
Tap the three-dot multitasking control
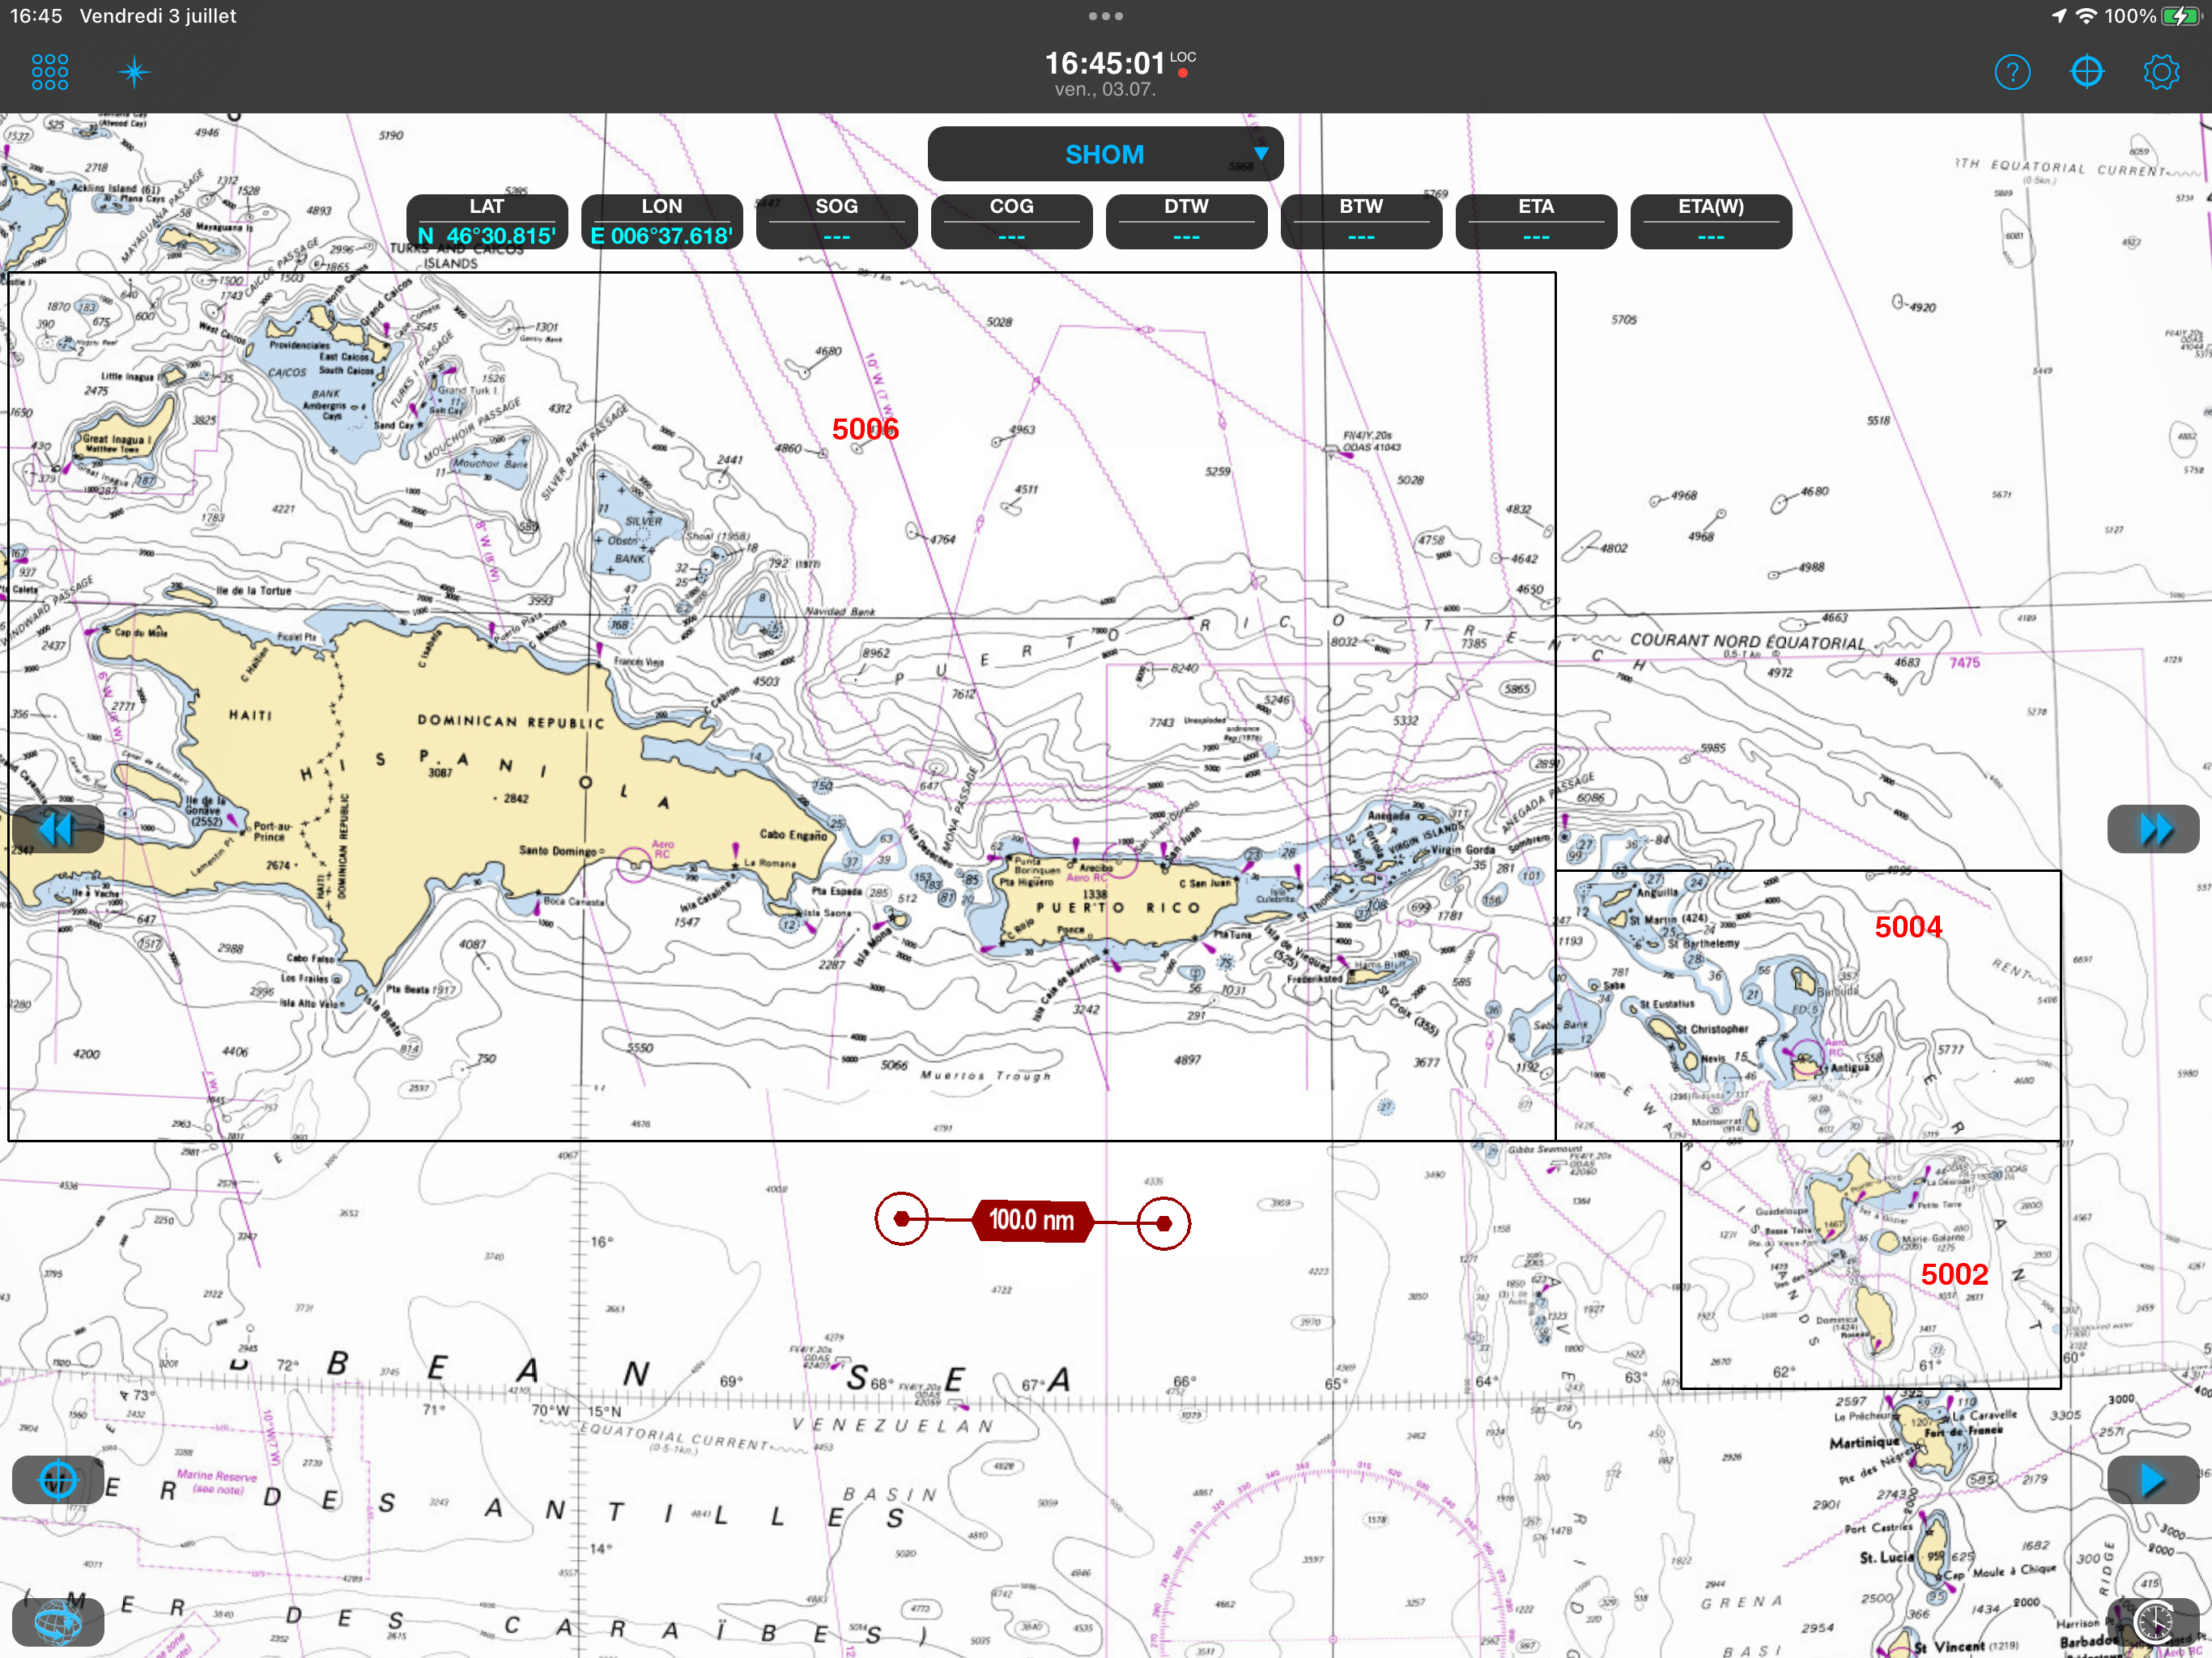1105,16
